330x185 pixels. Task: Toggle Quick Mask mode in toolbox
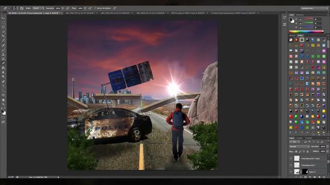pos(4,118)
